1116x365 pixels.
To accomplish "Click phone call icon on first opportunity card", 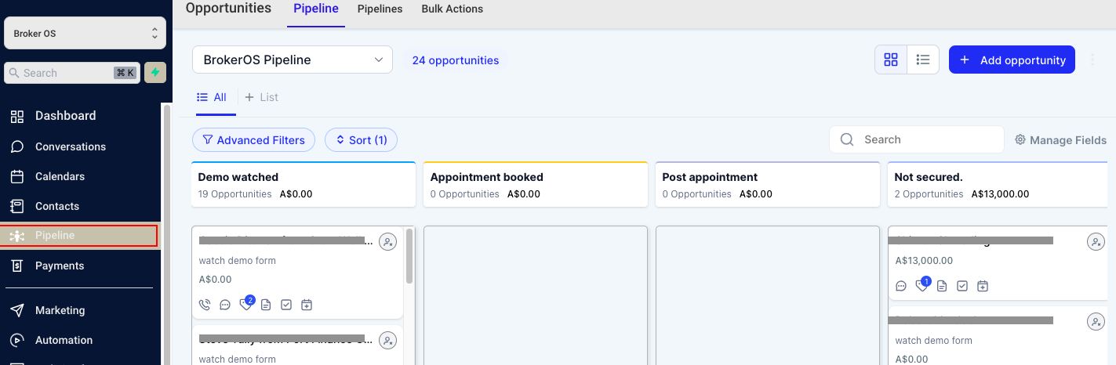I will pyautogui.click(x=205, y=305).
